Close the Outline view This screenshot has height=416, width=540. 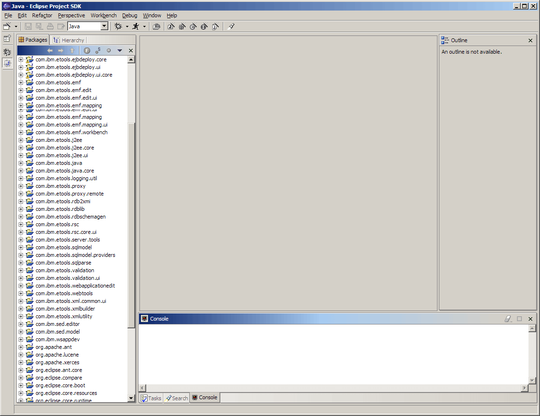click(x=530, y=40)
